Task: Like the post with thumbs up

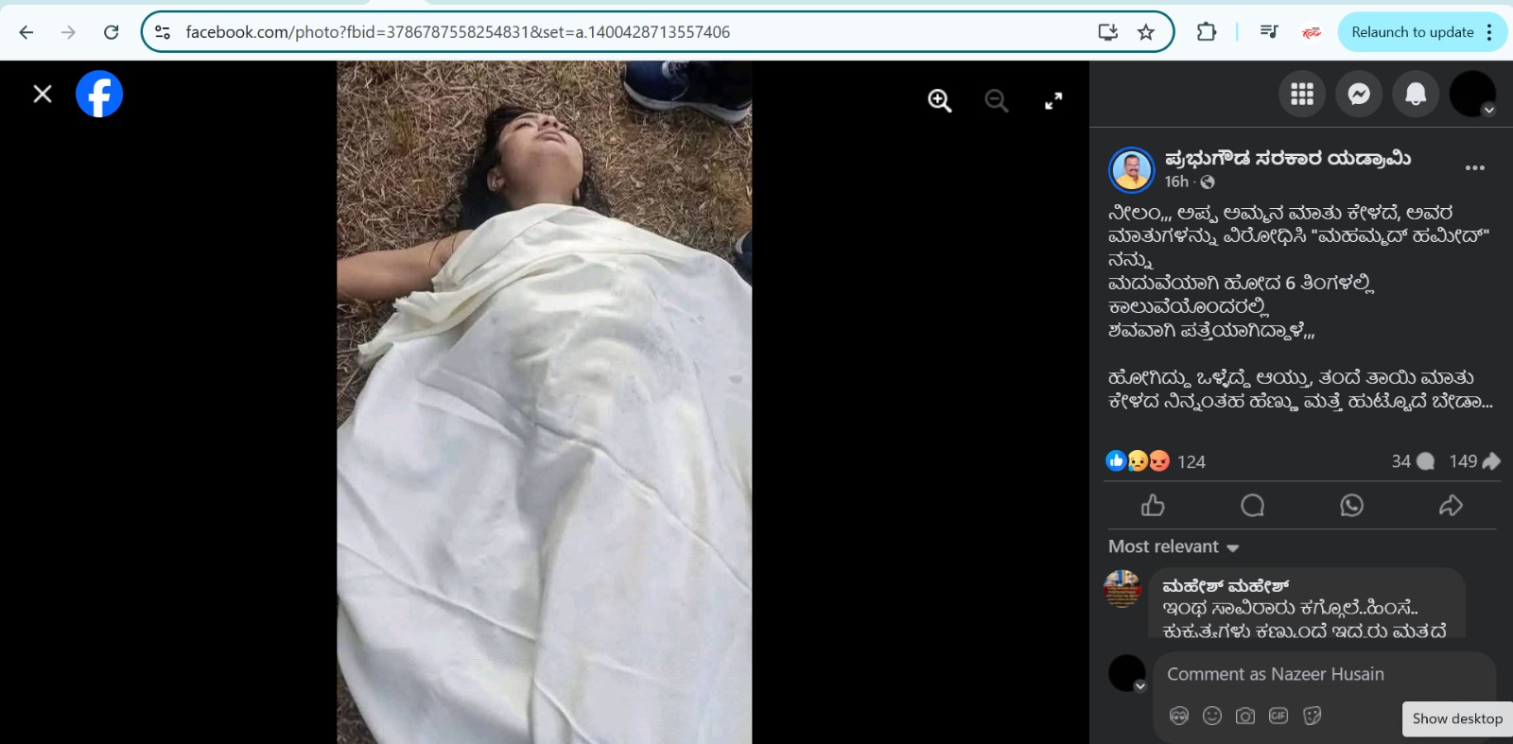Action: (1153, 506)
